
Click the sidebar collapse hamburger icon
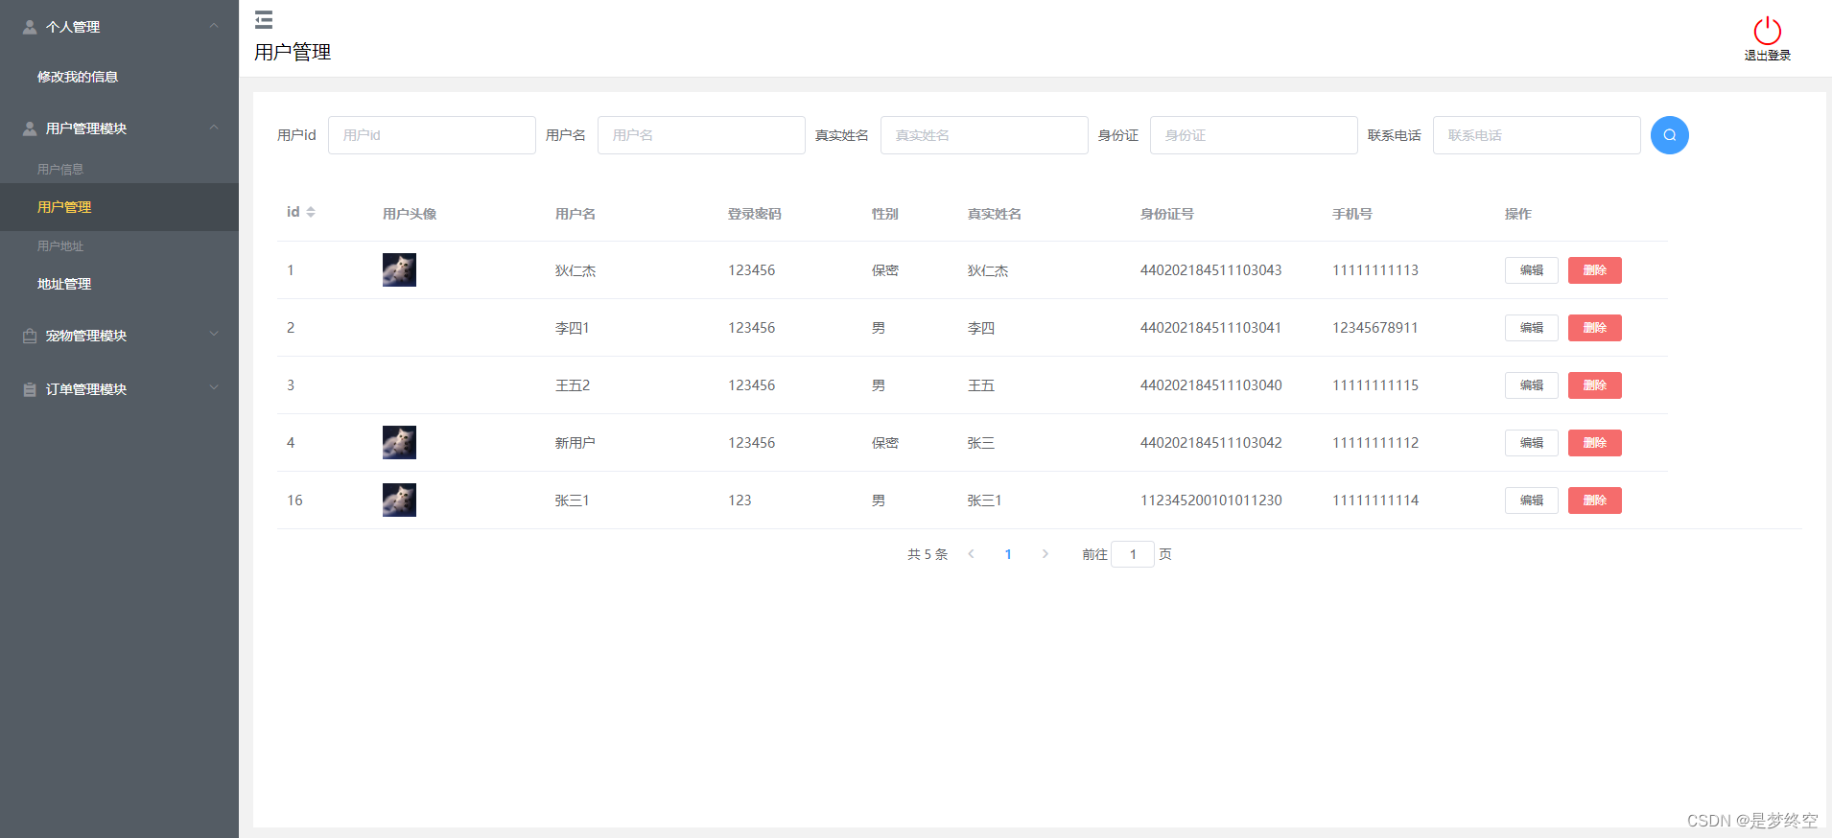[264, 19]
